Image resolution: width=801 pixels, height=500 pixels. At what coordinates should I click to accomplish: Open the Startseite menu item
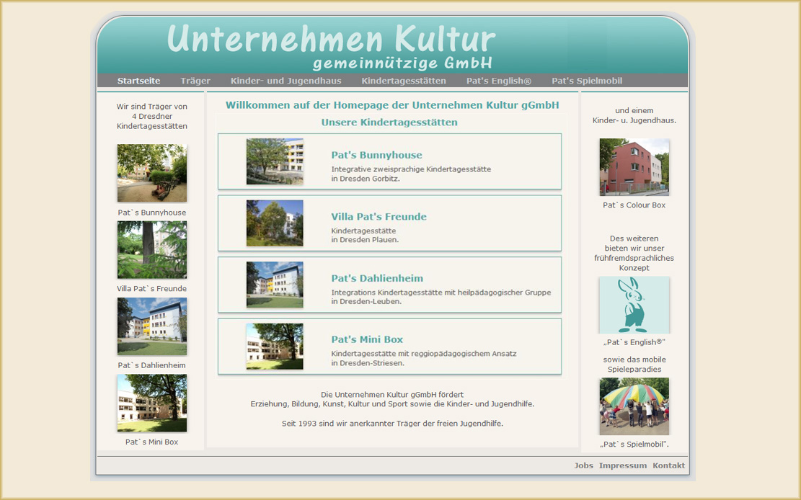point(138,81)
